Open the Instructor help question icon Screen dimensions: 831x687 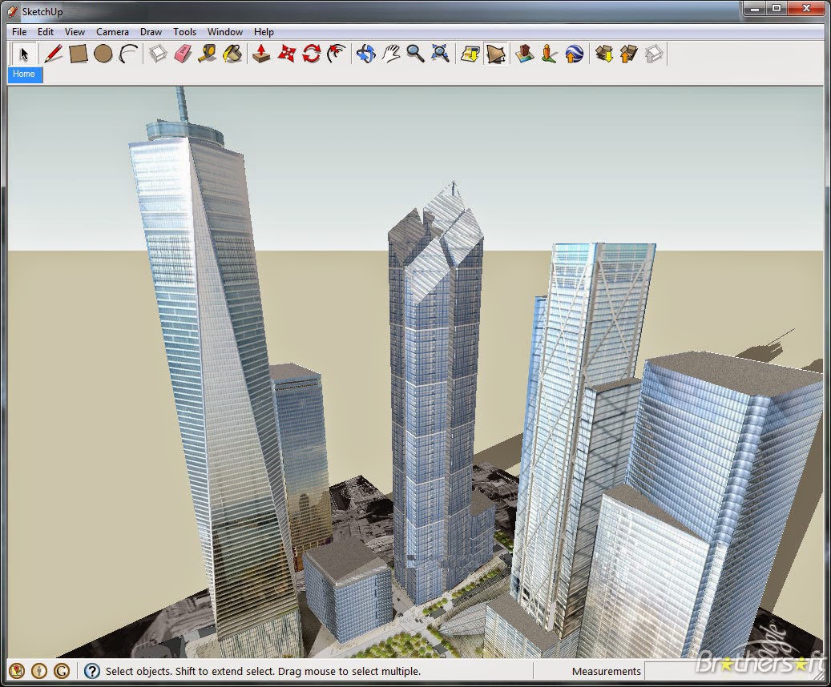91,671
